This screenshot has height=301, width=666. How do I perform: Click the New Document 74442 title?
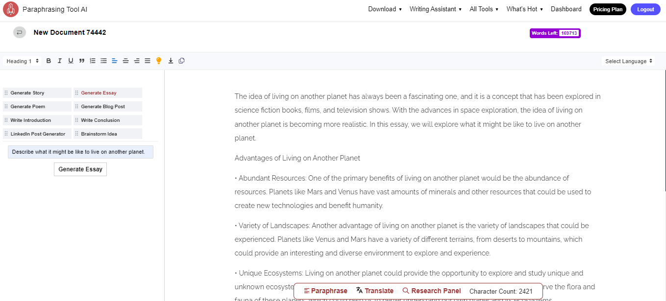pyautogui.click(x=70, y=32)
